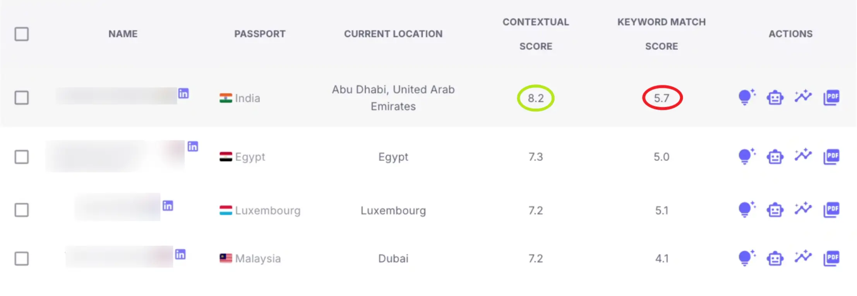Select the Malaysia candidate's checkbox
The width and height of the screenshot is (857, 296).
22,259
